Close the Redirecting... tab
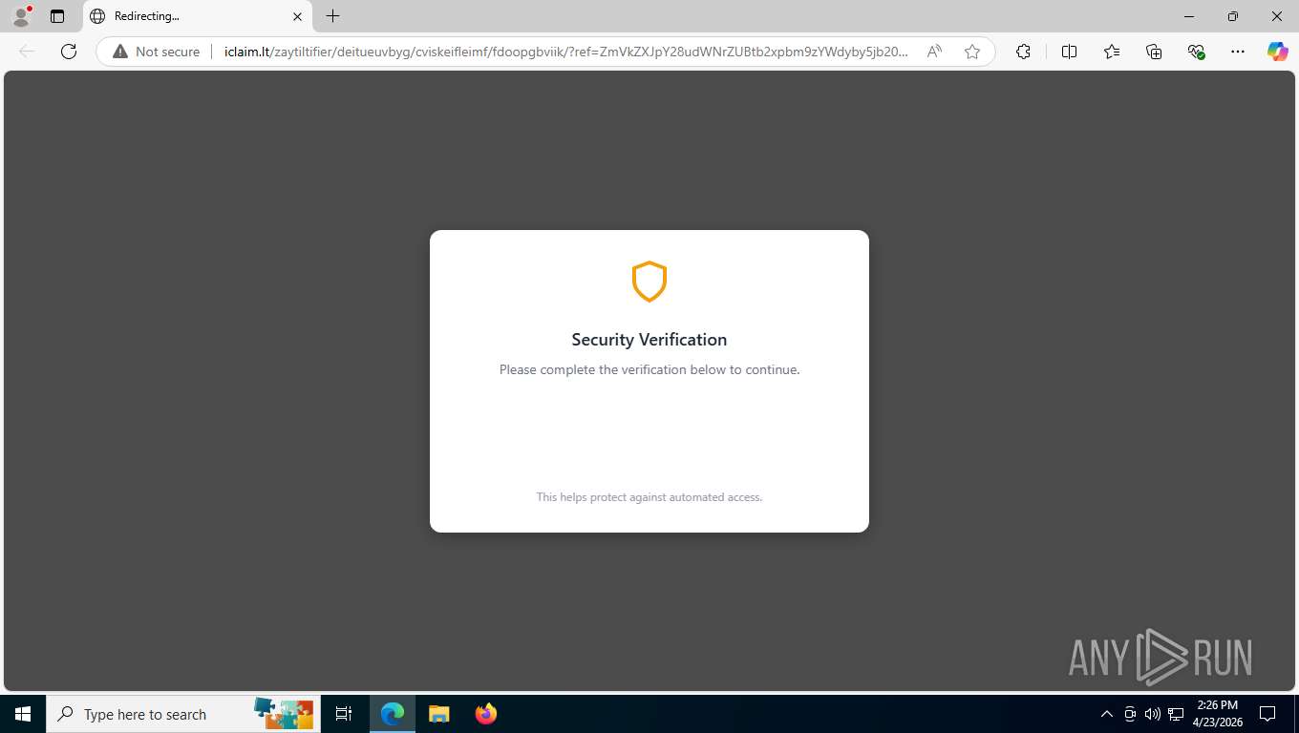 [297, 16]
